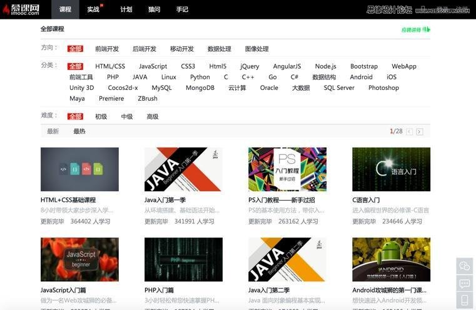Viewport: 476px width, 310px height.
Task: Open the 课程 nav tab
Action: [x=65, y=9]
